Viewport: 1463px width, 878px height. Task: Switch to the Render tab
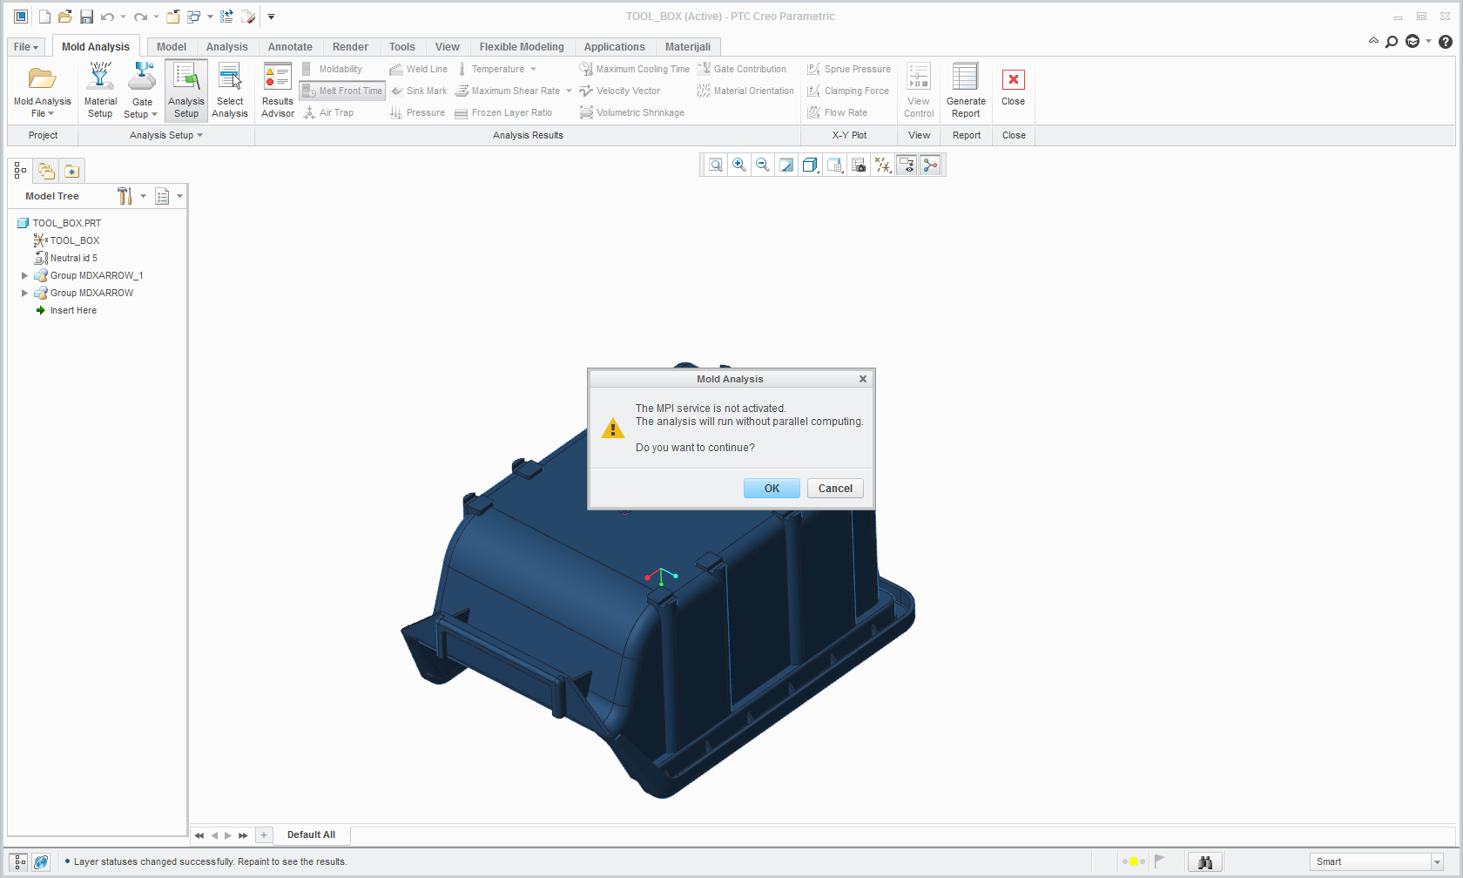pyautogui.click(x=350, y=47)
